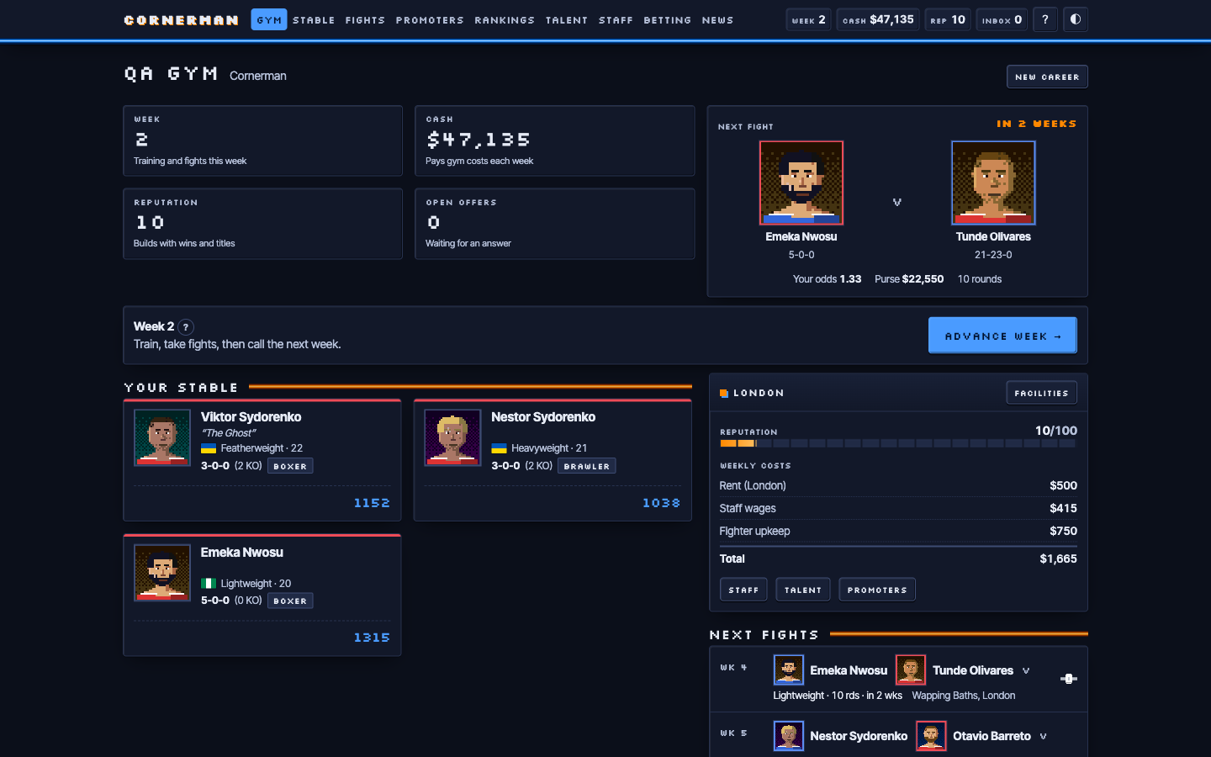This screenshot has height=757, width=1211.
Task: Advance to the next week
Action: [1002, 336]
